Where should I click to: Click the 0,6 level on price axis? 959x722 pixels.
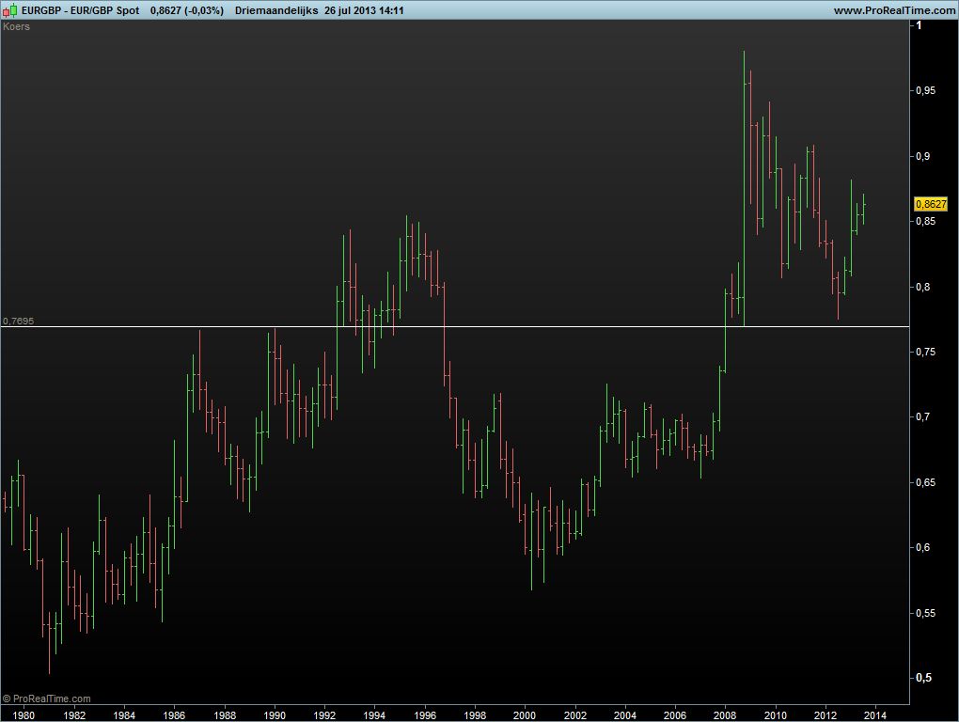click(926, 547)
